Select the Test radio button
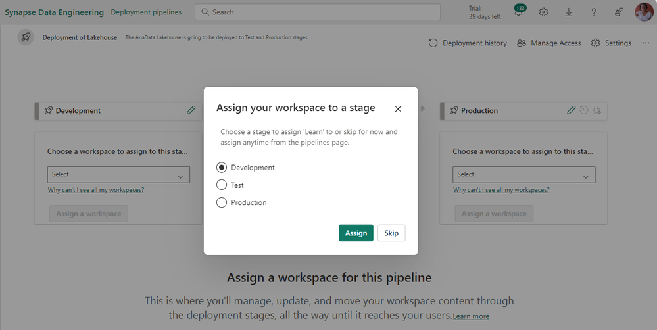 coord(222,185)
